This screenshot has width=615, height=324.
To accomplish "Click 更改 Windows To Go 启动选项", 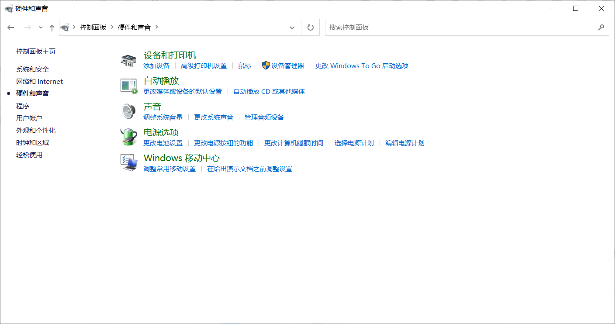I will click(x=362, y=66).
